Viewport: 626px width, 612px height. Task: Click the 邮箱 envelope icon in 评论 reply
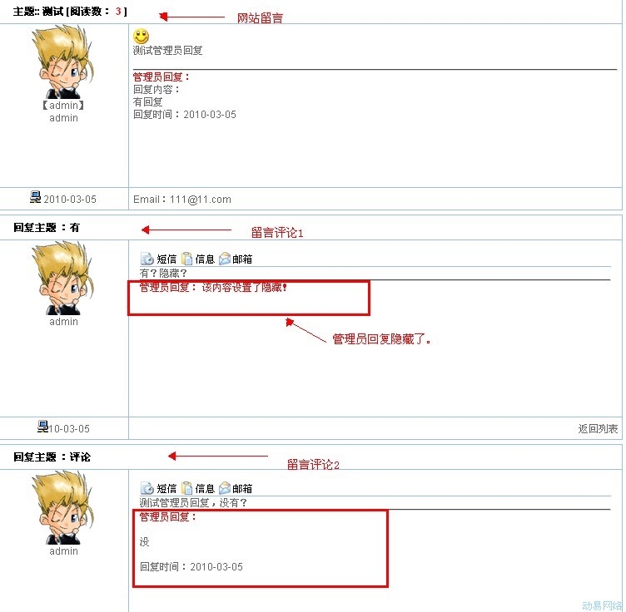[x=225, y=488]
